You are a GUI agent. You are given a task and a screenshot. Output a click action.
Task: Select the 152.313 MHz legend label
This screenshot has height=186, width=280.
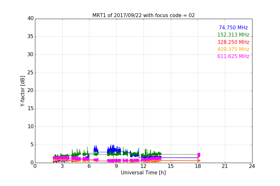[x=233, y=35]
